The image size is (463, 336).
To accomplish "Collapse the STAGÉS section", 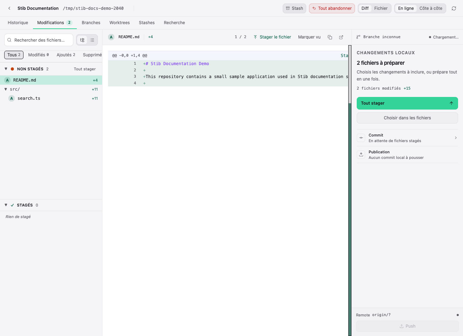I will tap(6, 205).
